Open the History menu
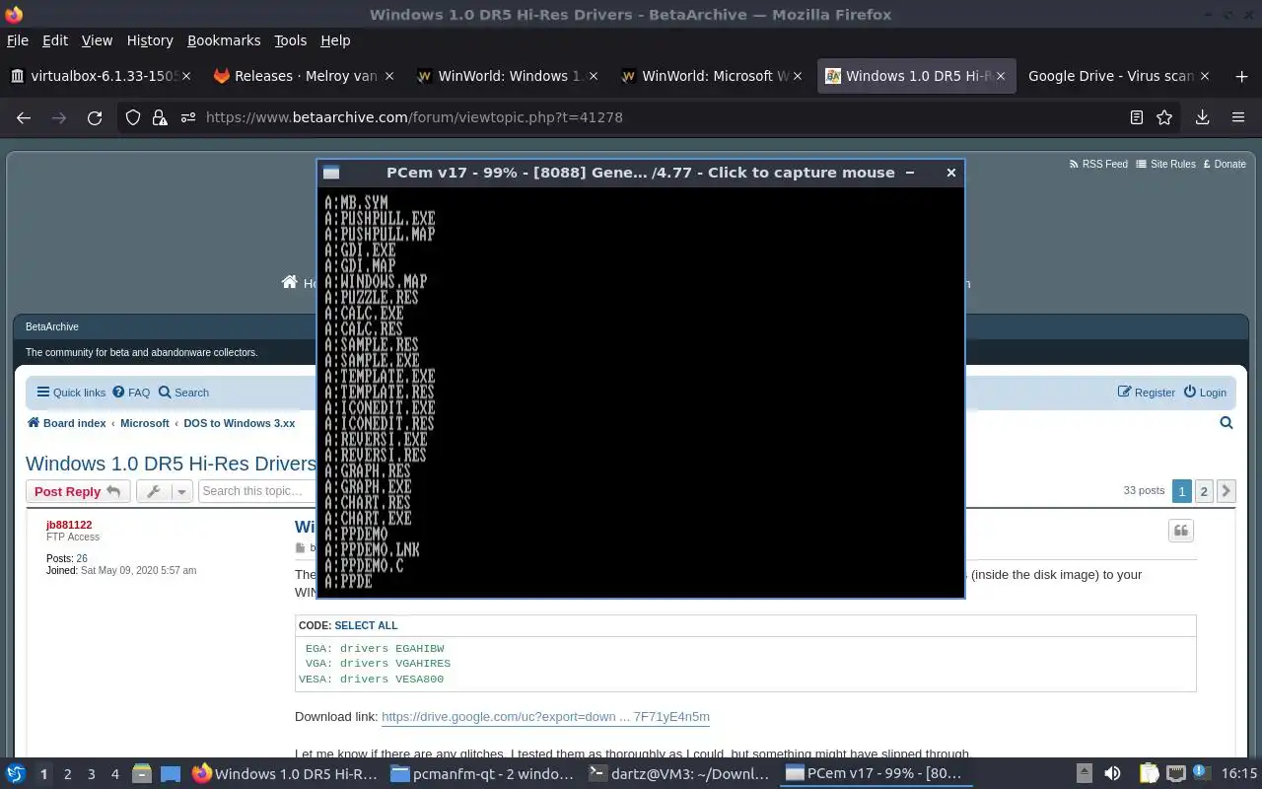 coord(150,40)
